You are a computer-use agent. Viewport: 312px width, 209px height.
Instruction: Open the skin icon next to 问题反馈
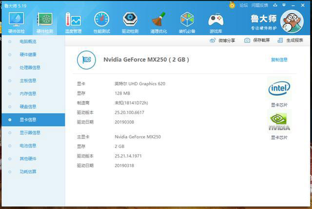coord(275,5)
